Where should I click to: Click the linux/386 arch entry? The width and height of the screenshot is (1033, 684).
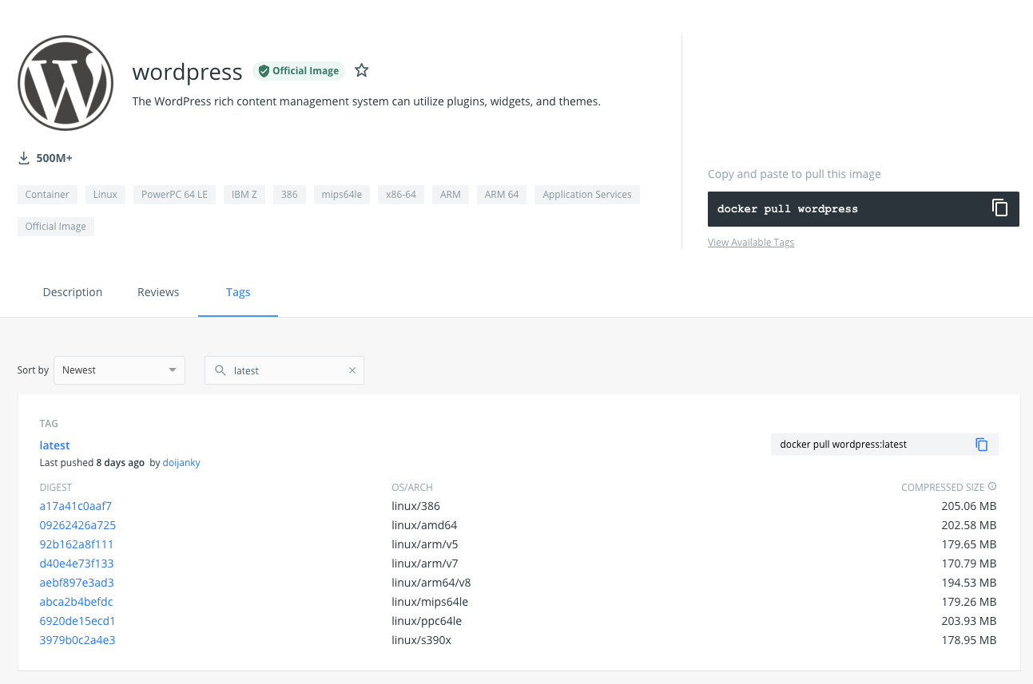[x=415, y=506]
